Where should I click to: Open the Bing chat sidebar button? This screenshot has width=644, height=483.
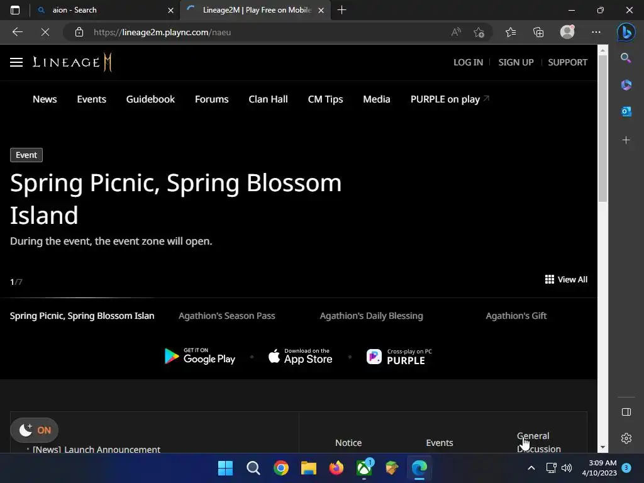click(626, 32)
